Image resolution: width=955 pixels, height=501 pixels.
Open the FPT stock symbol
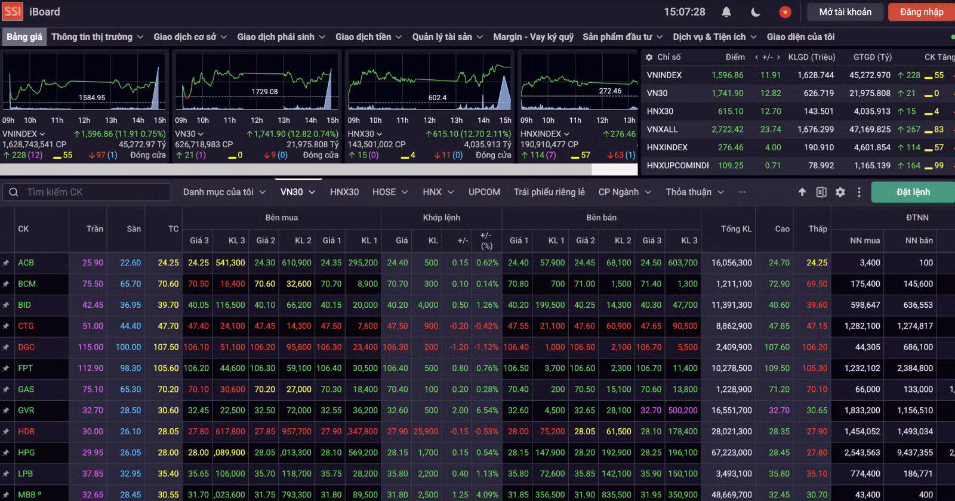(25, 368)
